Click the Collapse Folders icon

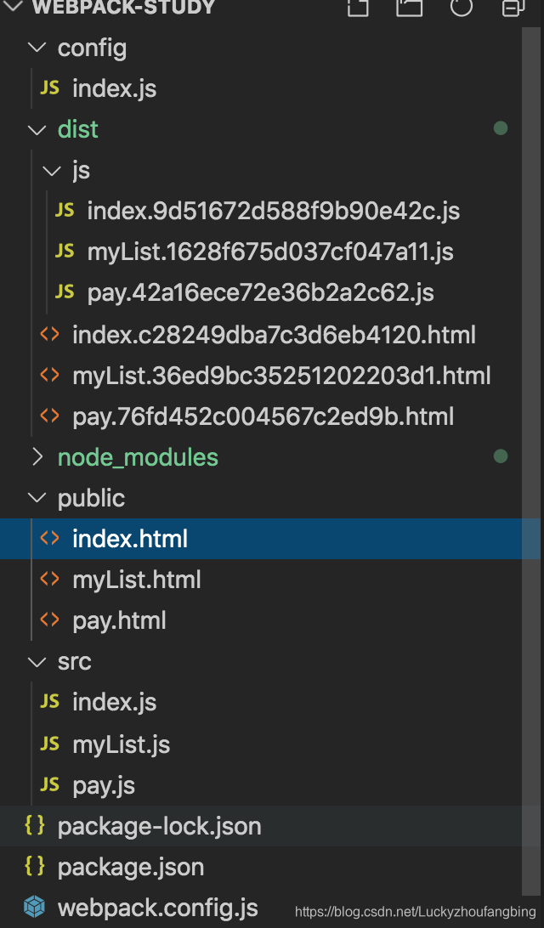(513, 7)
